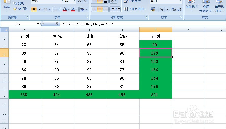Expand the borders dropdown arrow
Viewport: 226px width, 129px height.
[59, 9]
